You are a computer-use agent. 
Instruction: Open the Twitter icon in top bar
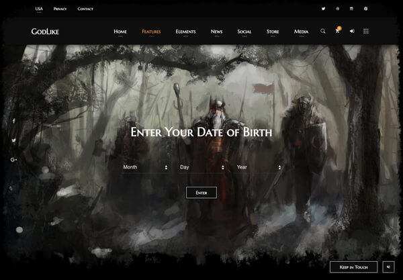323,9
